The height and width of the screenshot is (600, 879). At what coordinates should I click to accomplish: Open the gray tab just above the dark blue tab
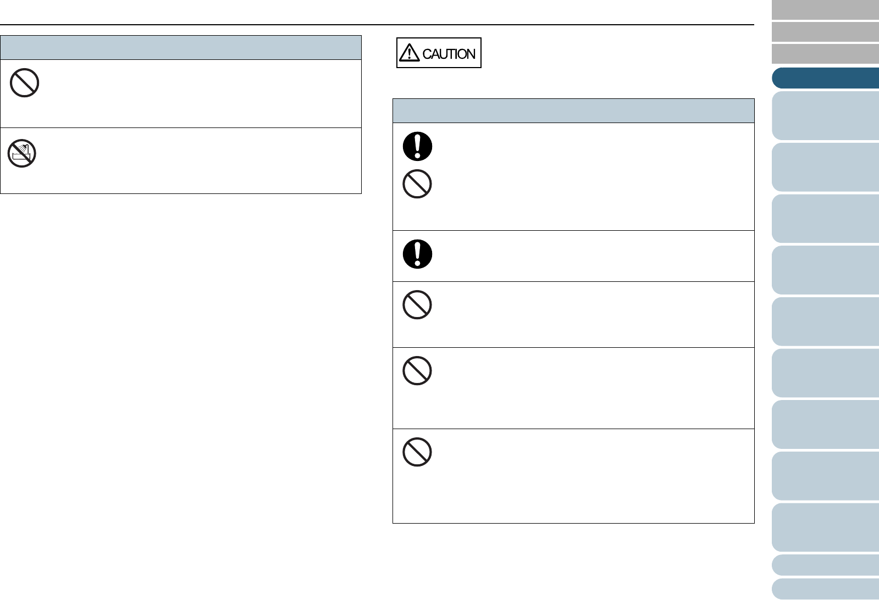825,54
